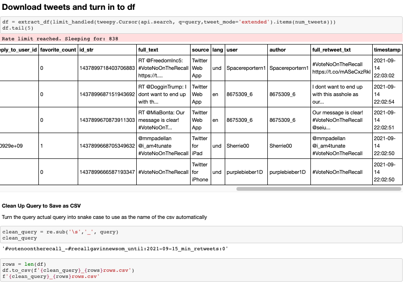Click the lang column header
Screen dimensions: 405x284
pyautogui.click(x=218, y=50)
